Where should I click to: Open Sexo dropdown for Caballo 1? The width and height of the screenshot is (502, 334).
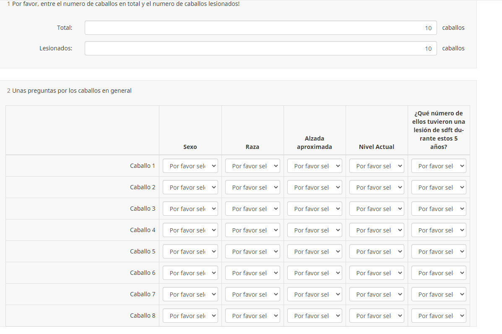[x=190, y=166]
